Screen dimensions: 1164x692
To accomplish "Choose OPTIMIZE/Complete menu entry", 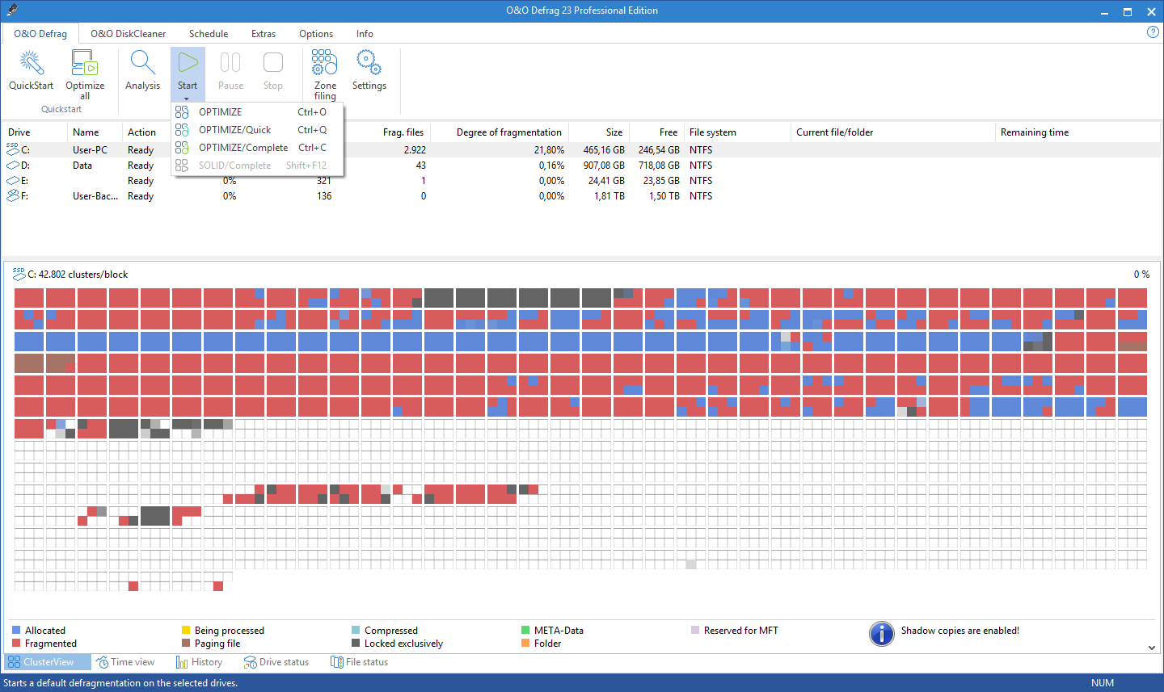I will (x=258, y=148).
